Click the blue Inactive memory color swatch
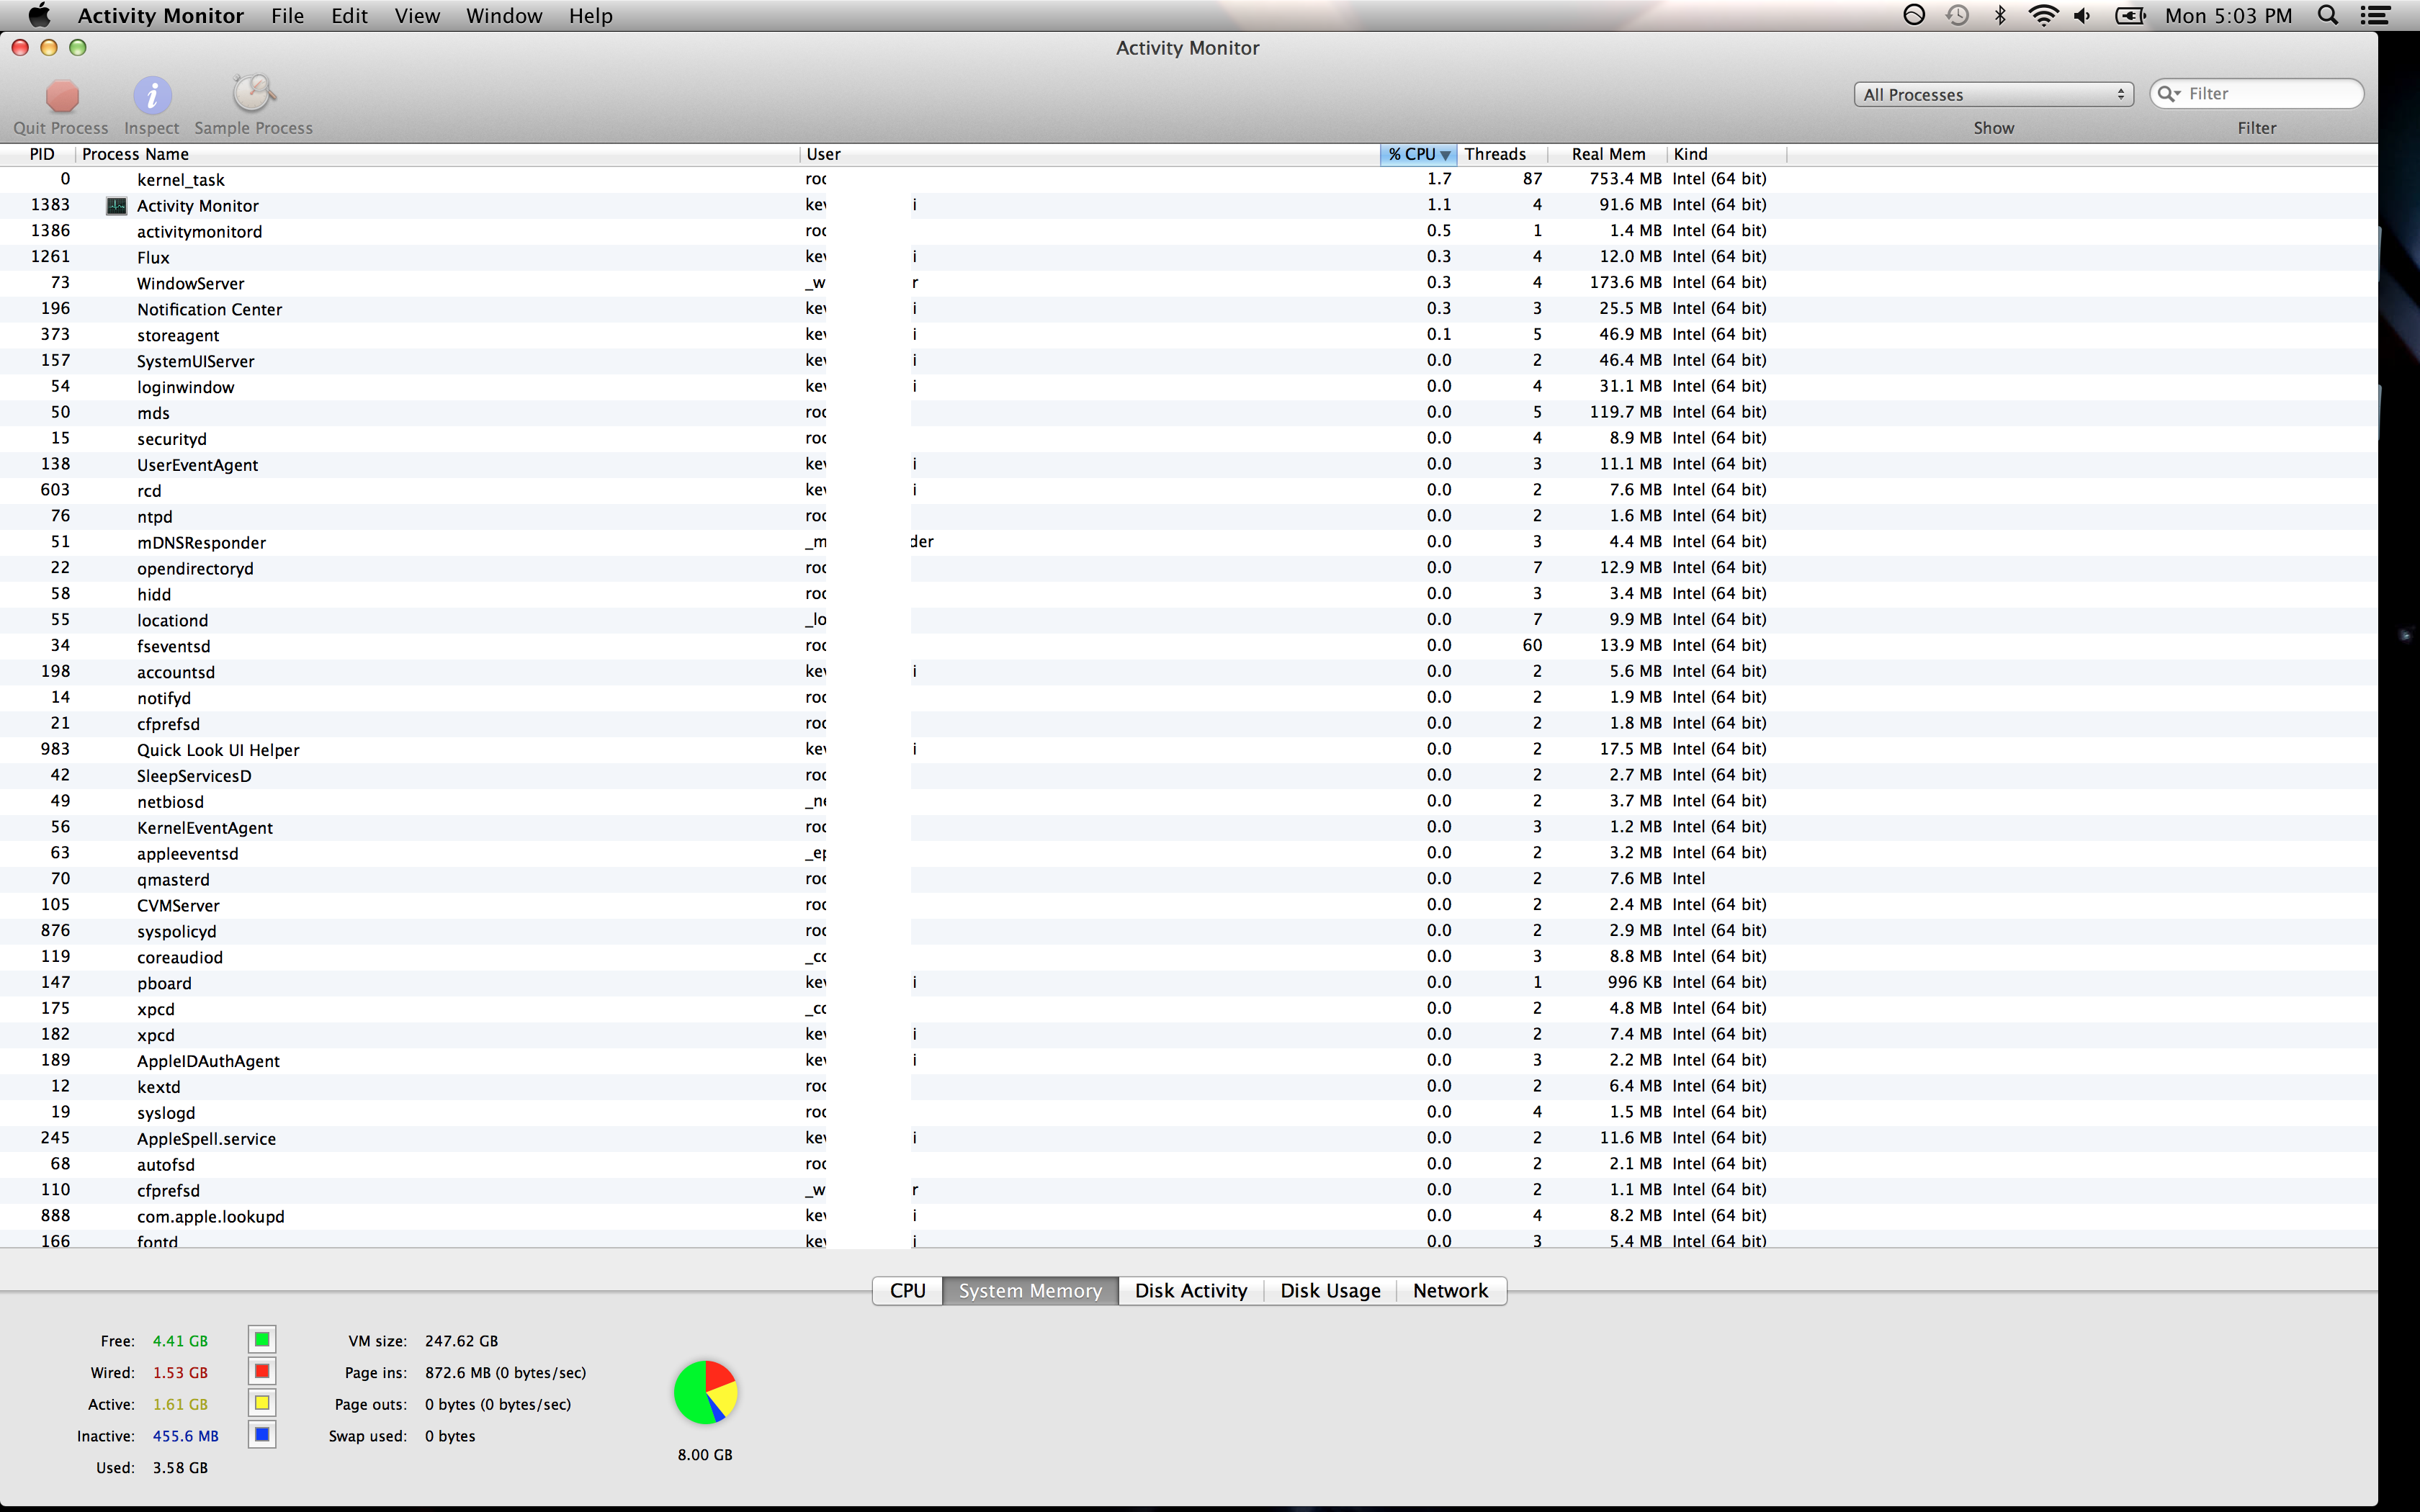2420x1512 pixels. coord(262,1435)
